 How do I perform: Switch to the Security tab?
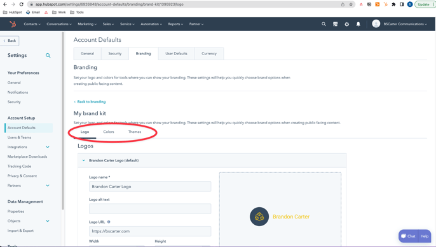tap(115, 53)
